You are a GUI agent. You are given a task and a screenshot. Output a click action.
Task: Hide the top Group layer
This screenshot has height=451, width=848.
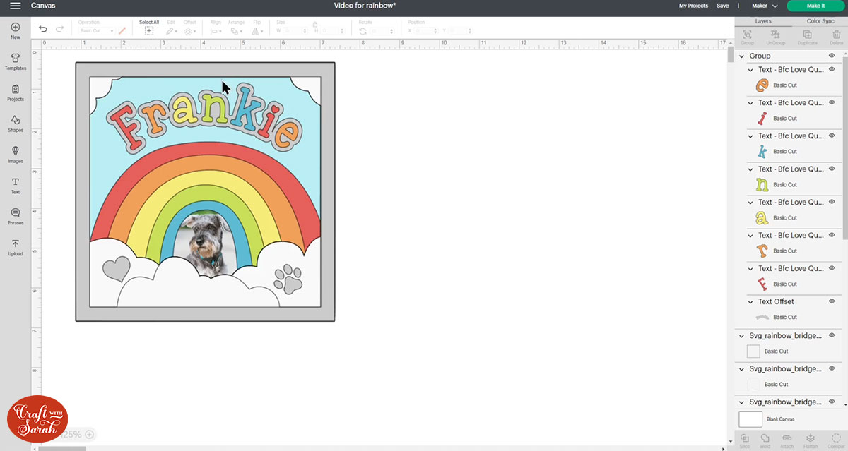coord(832,56)
